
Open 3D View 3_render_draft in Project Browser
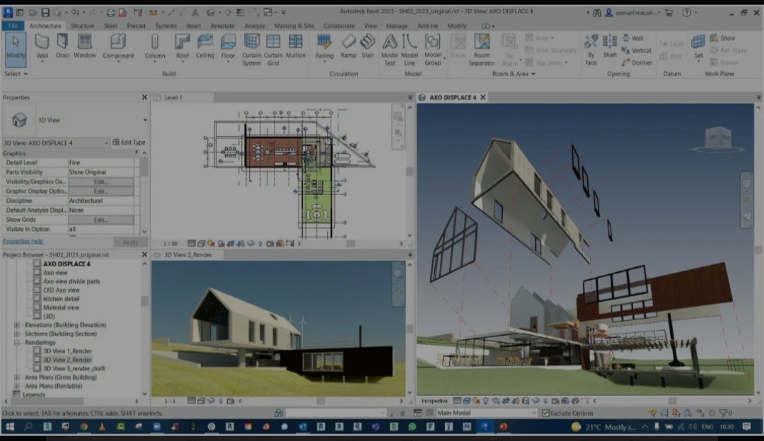pyautogui.click(x=74, y=368)
